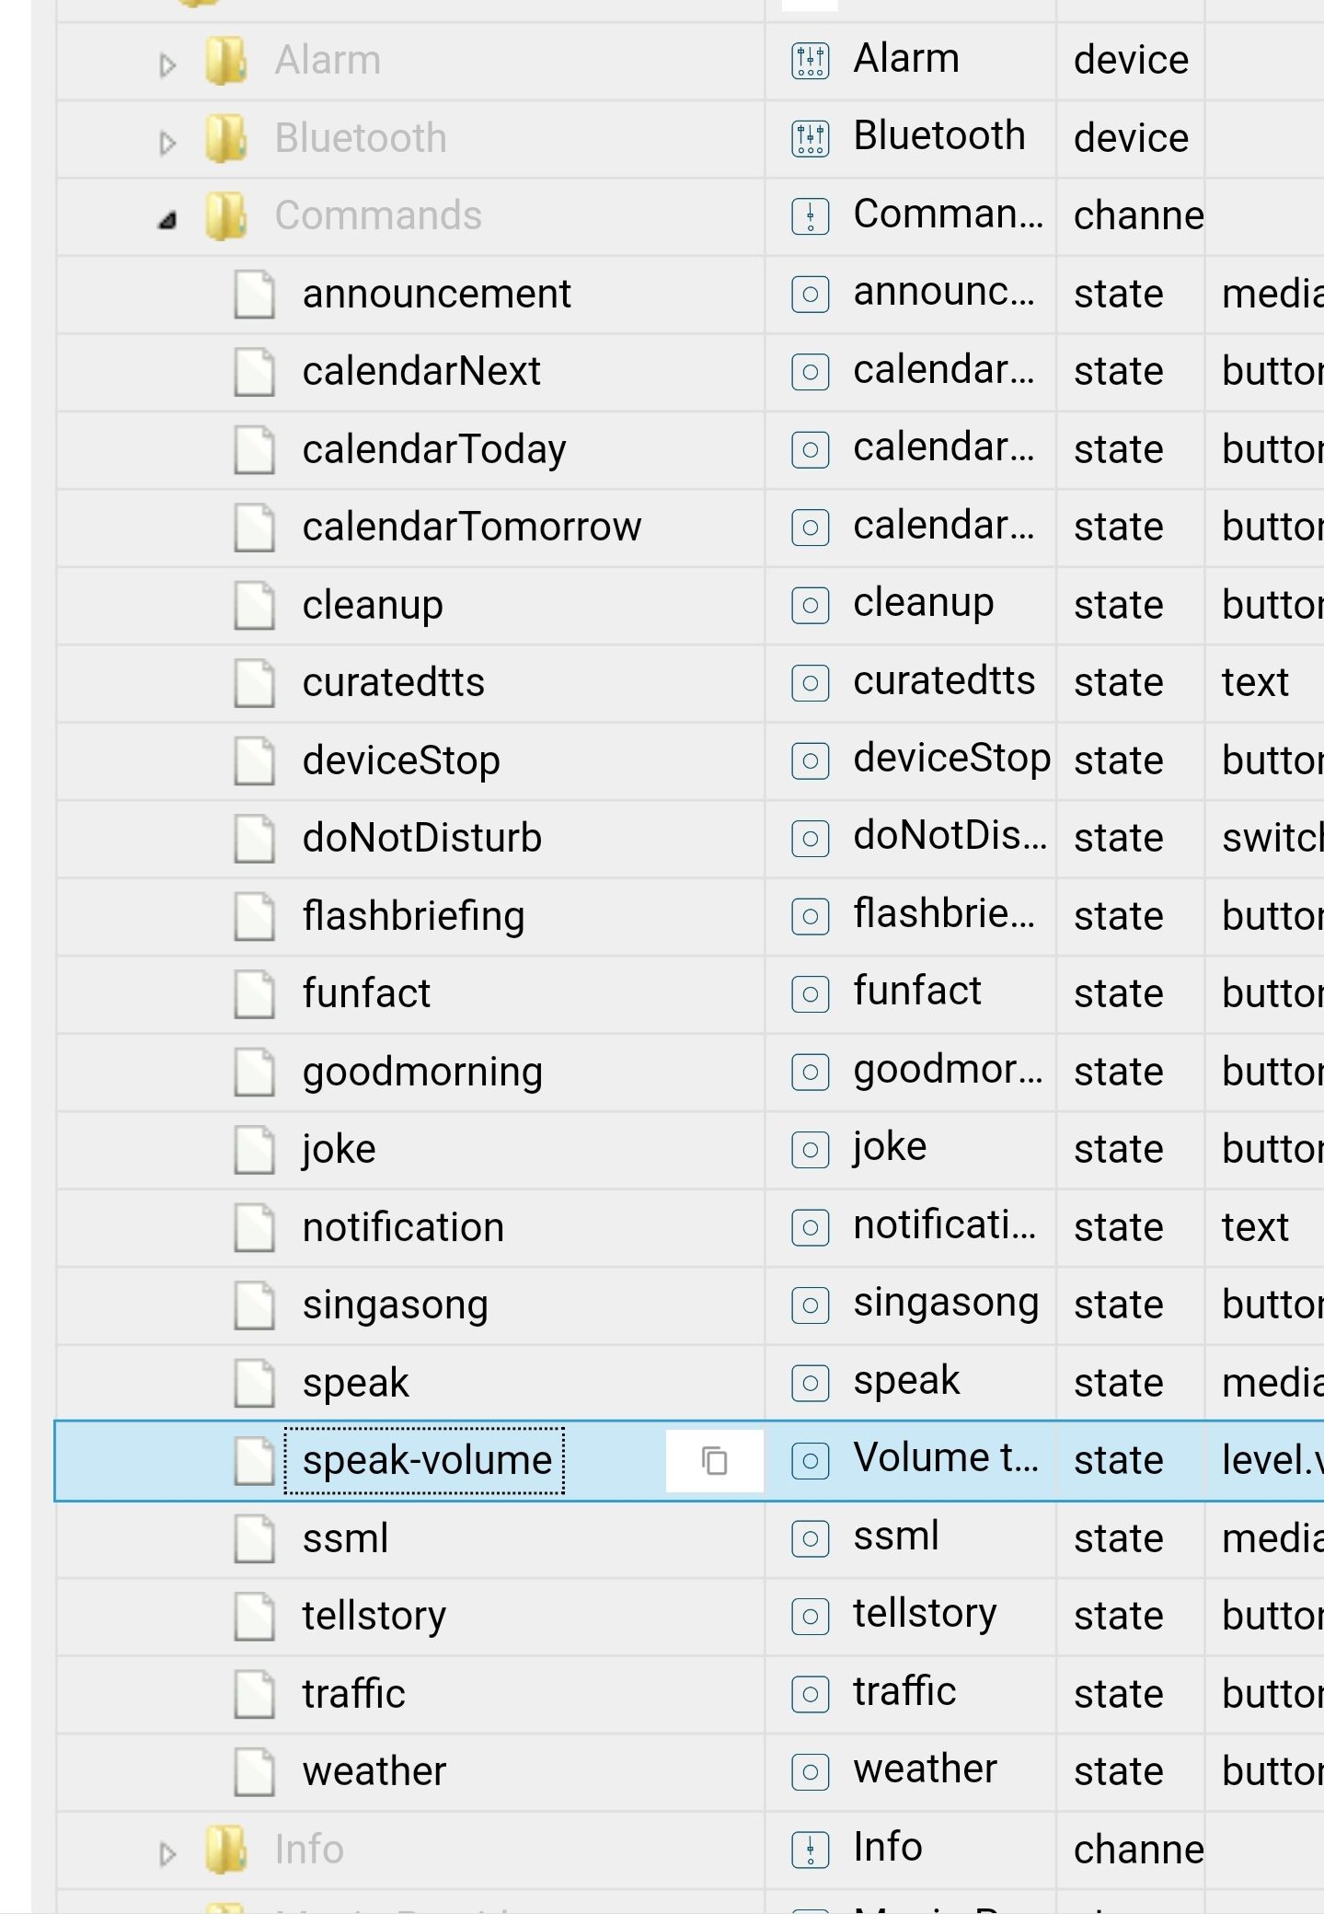This screenshot has width=1324, height=1914.
Task: Select the deviceStop tree item
Action: 401,761
